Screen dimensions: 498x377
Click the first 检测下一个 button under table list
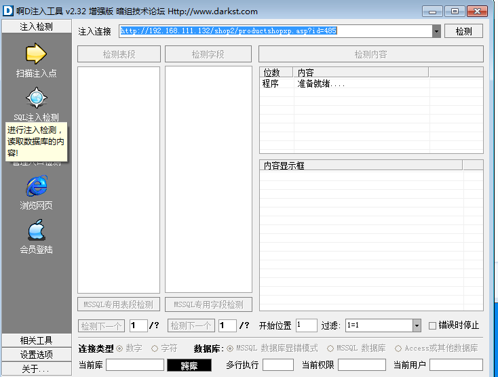coord(101,326)
